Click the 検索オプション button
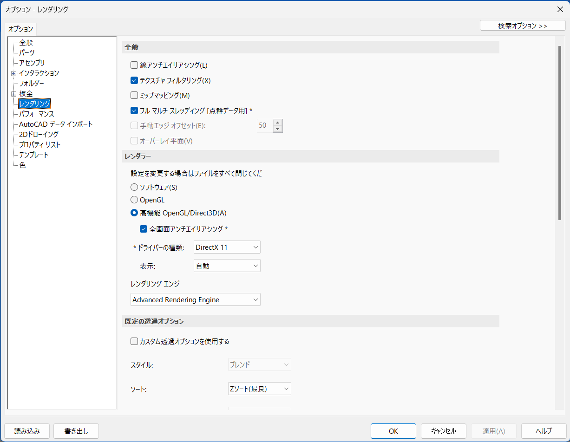This screenshot has width=570, height=442. [523, 25]
